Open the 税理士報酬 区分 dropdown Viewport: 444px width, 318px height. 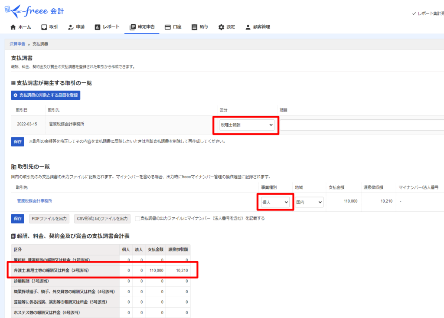tap(247, 125)
